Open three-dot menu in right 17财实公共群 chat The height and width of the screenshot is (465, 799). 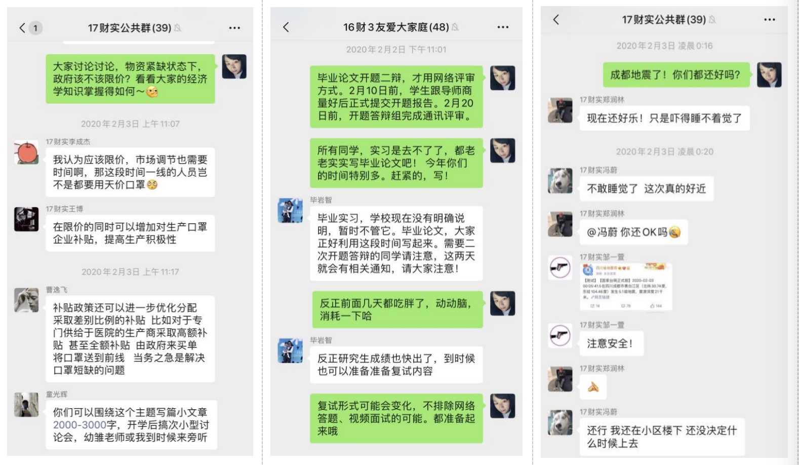pyautogui.click(x=769, y=20)
